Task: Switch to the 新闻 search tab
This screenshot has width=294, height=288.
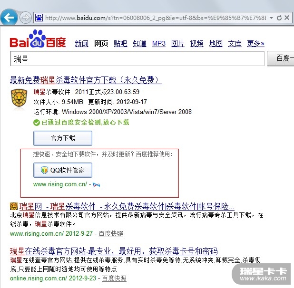Action: pyautogui.click(x=81, y=43)
